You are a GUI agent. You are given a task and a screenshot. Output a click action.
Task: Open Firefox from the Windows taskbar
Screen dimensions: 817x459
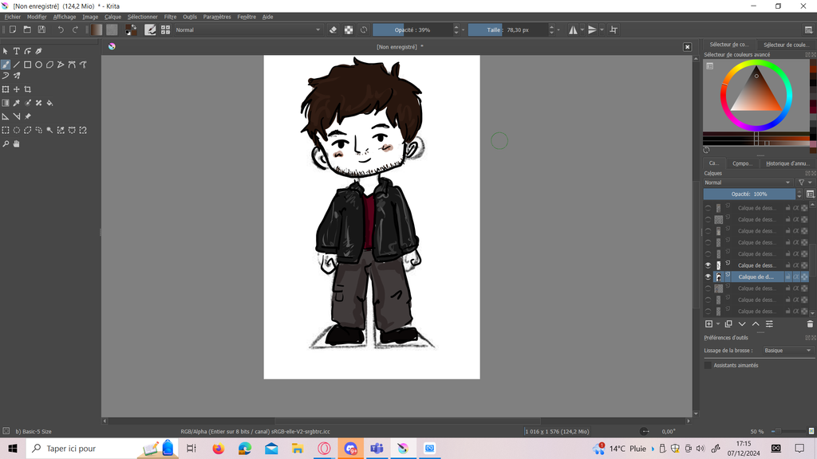219,449
